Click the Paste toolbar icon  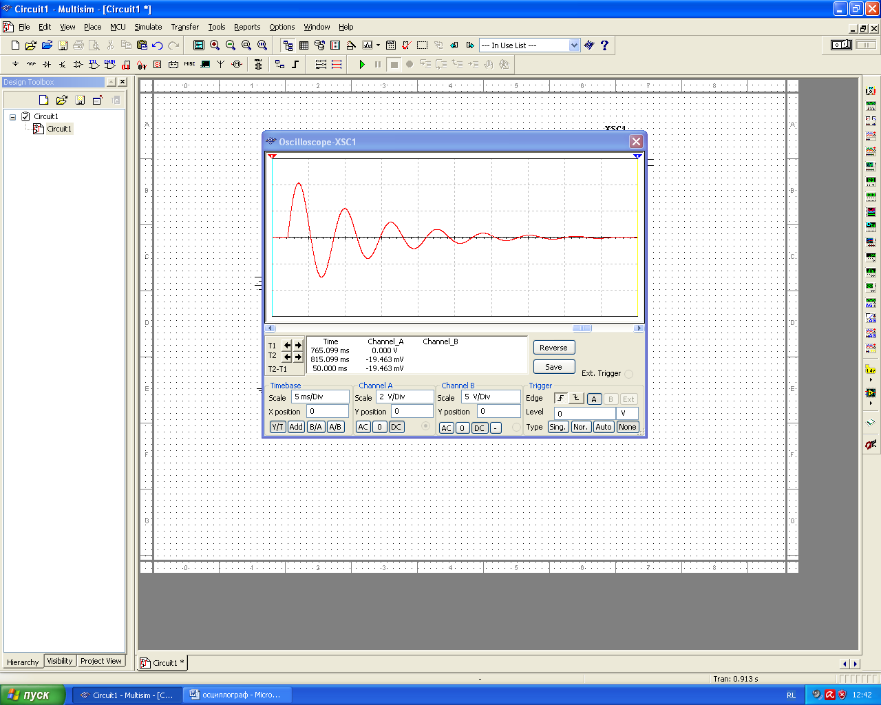142,45
